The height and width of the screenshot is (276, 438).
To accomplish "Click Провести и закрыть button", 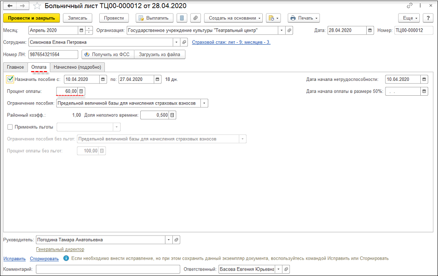I will coord(32,18).
